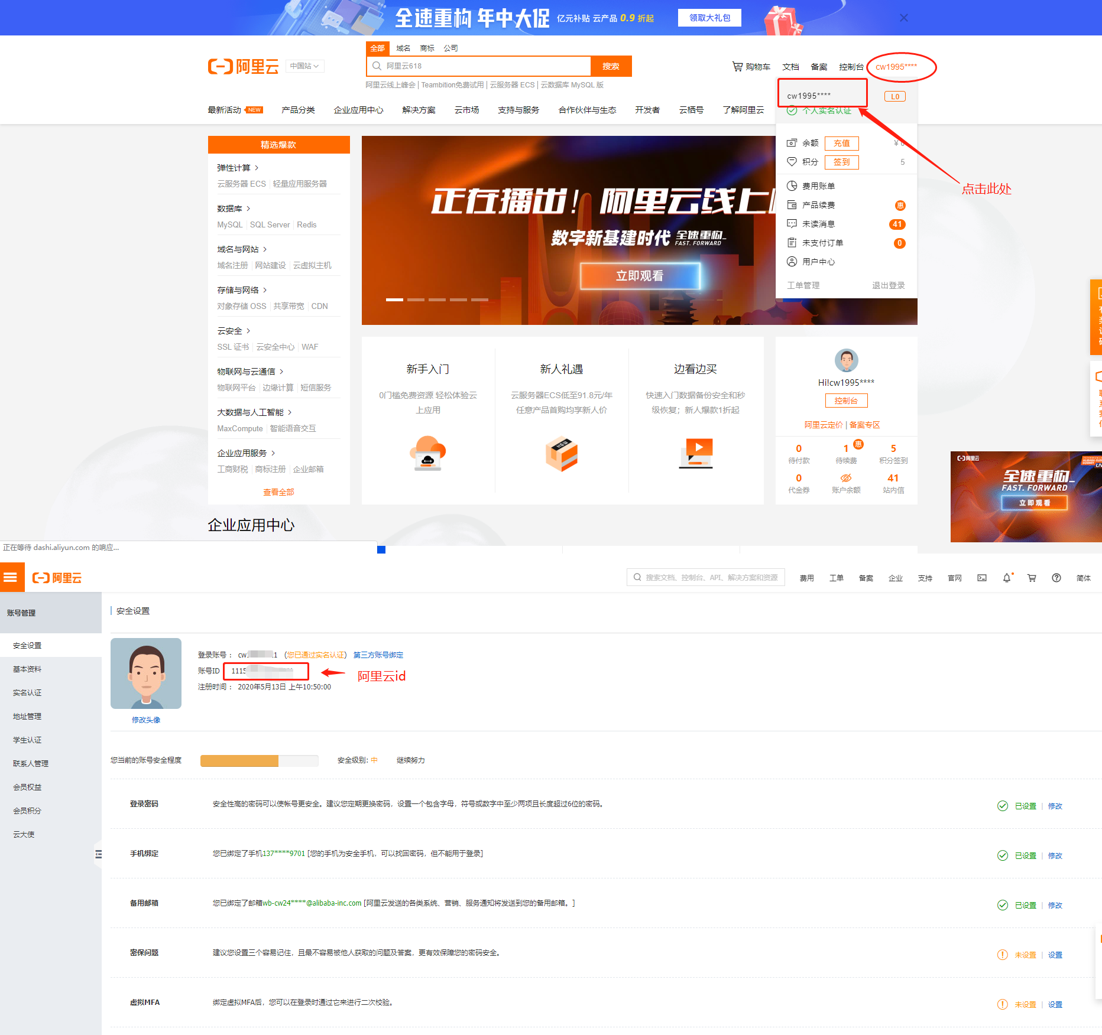Click the orange 搜索 button
This screenshot has height=1035, width=1102.
tap(611, 66)
